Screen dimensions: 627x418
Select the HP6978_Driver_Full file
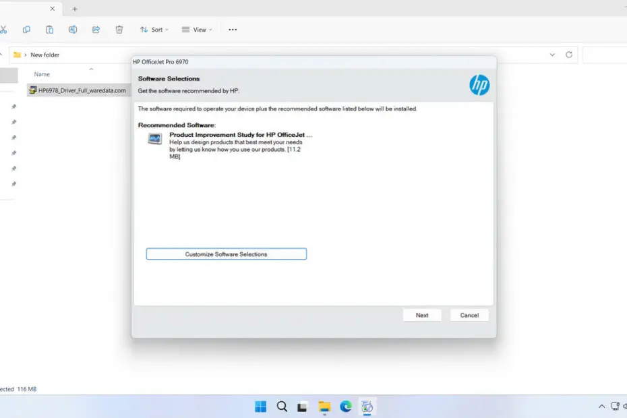coord(81,90)
